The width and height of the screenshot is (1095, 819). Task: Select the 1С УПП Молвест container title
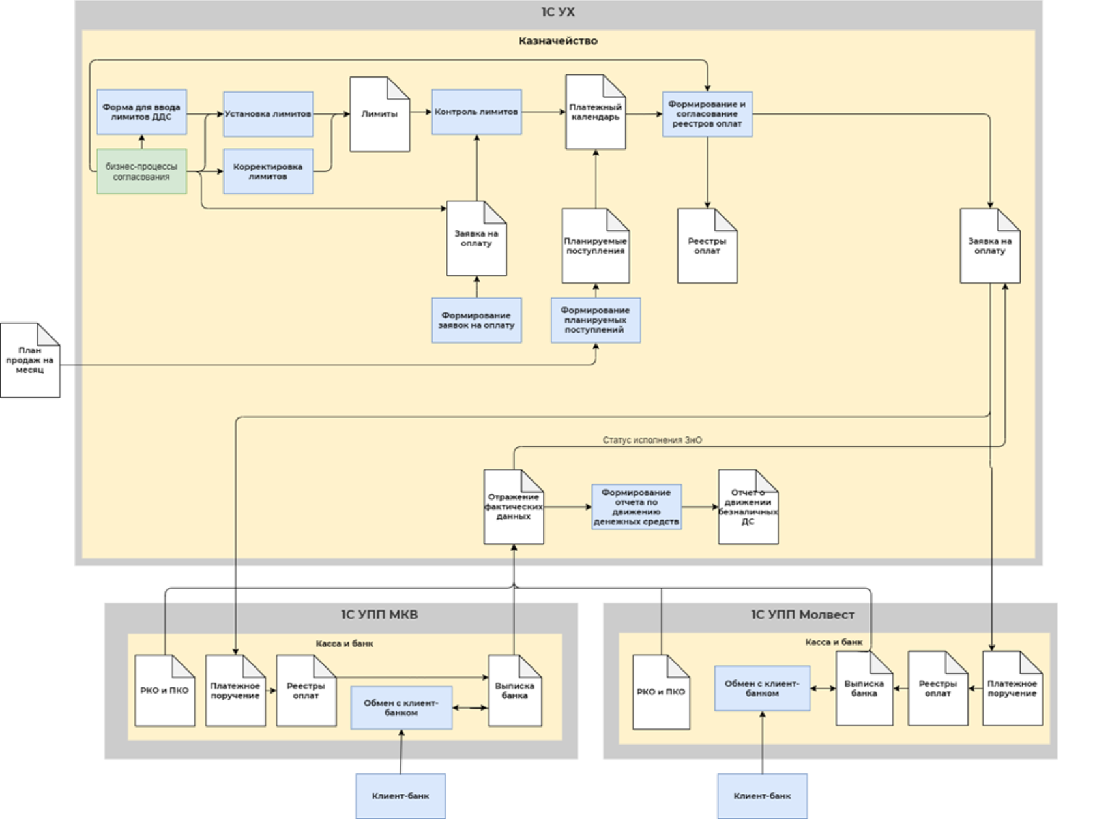802,615
